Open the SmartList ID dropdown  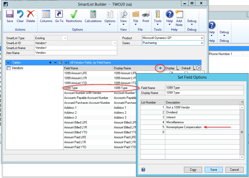(x=115, y=43)
